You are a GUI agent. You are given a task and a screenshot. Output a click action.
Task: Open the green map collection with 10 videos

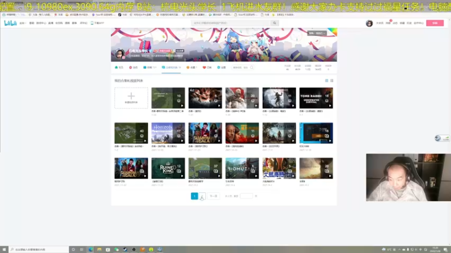[x=168, y=98]
